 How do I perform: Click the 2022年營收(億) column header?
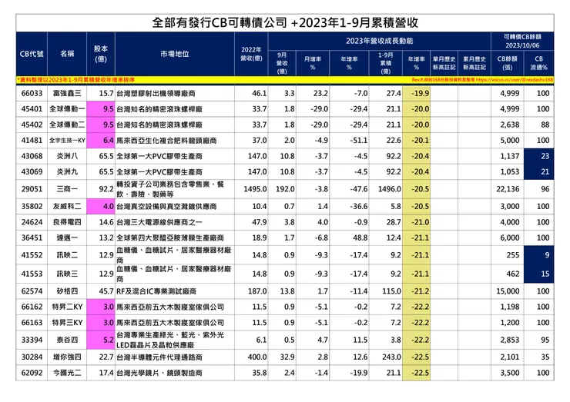pos(251,54)
